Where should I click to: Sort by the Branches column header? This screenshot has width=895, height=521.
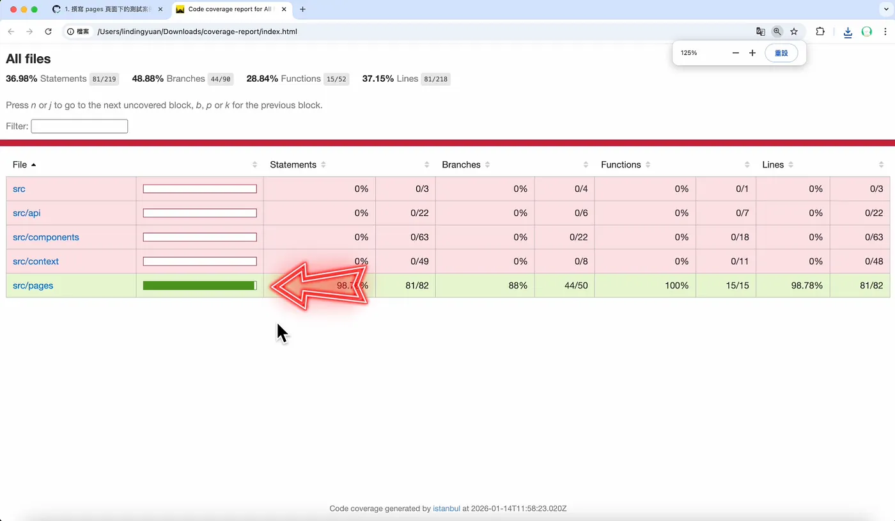[466, 164]
